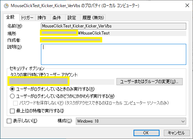Viewport: 193px width, 139px height.
Task: Enable 最上位の特権で実行する checkbox
Action: pyautogui.click(x=12, y=111)
